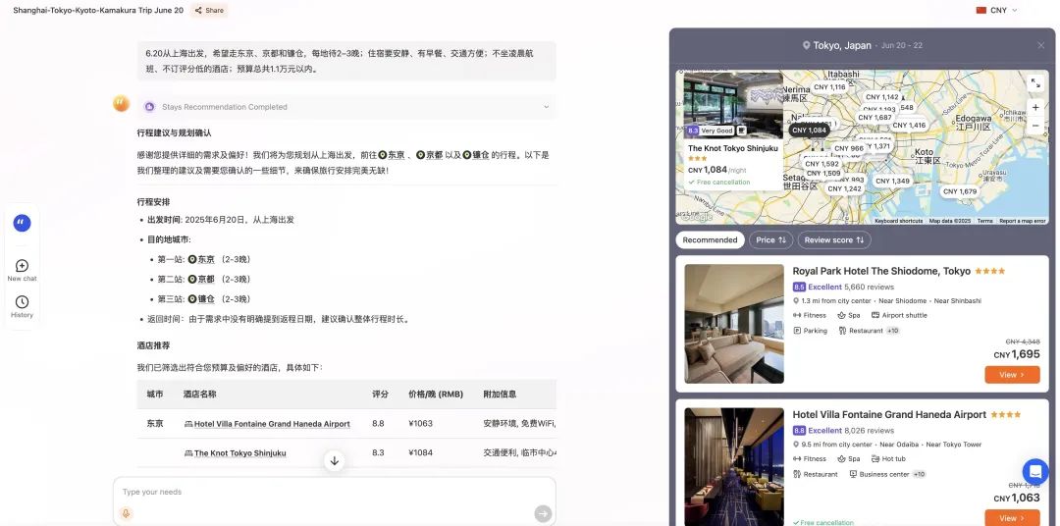Select the Recommended sort tab
Image resolution: width=1060 pixels, height=526 pixels.
click(x=710, y=240)
